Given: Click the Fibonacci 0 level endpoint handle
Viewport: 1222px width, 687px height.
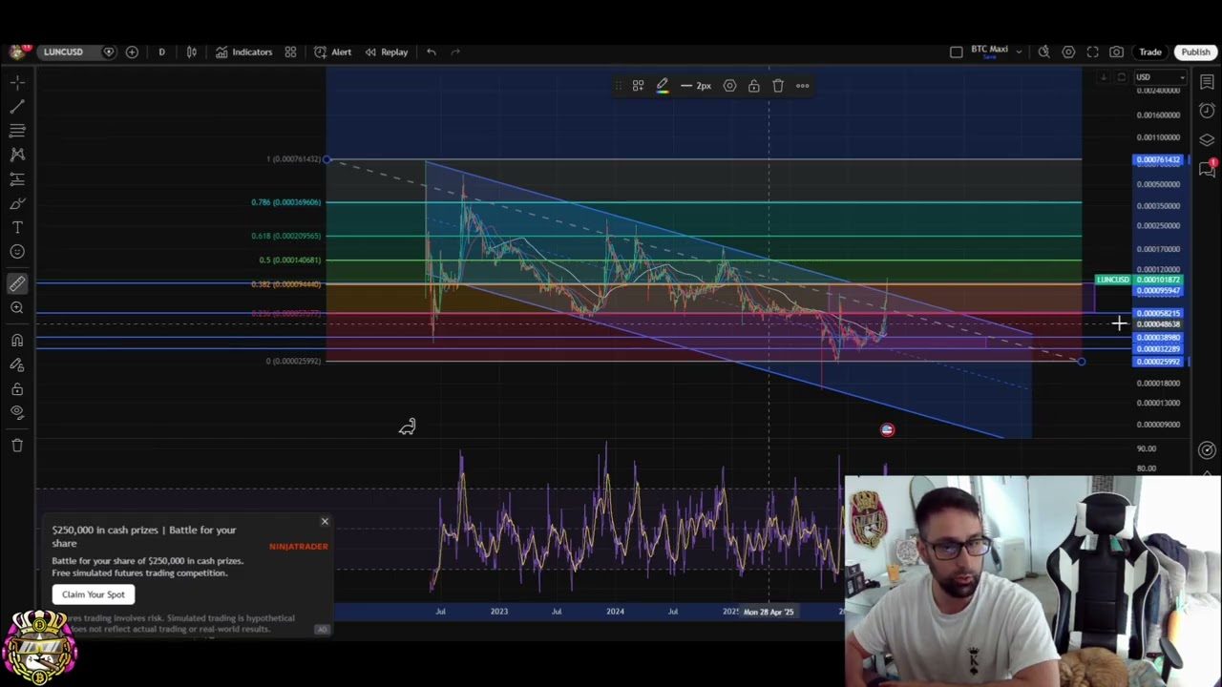Looking at the screenshot, I should click(1081, 361).
